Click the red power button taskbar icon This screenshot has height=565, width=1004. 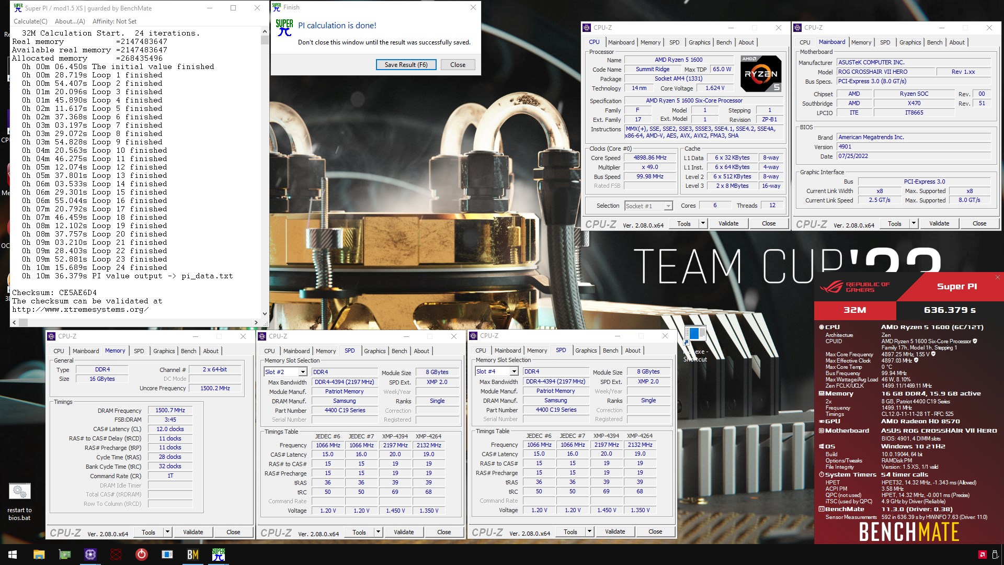141,555
